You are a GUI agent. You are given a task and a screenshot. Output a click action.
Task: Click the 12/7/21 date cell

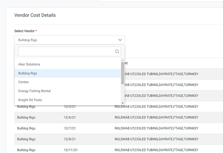tap(70, 128)
